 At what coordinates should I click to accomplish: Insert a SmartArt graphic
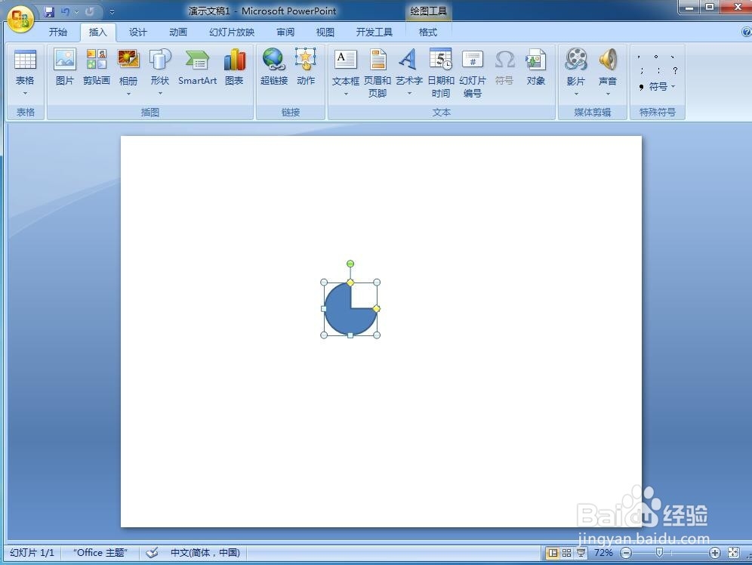pyautogui.click(x=197, y=68)
